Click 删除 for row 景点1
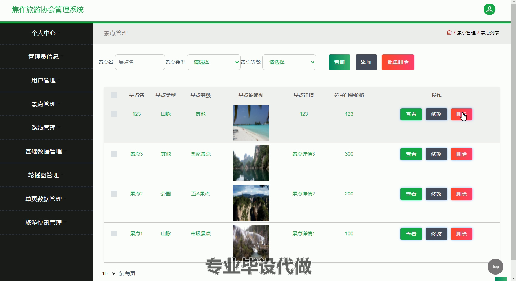Viewport: 516px width, 281px height. click(x=462, y=234)
